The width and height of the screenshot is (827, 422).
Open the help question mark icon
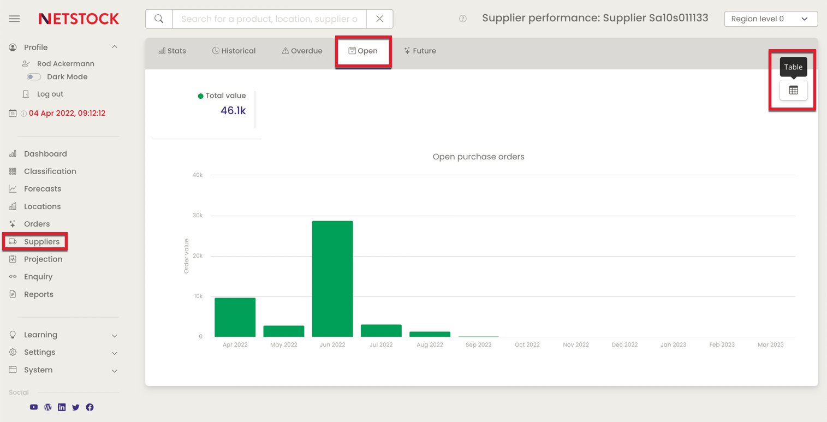(462, 18)
